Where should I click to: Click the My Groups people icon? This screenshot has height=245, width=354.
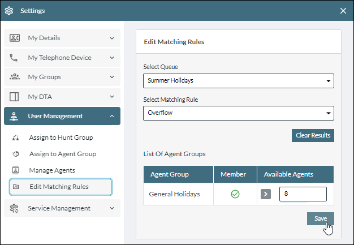[x=15, y=77]
